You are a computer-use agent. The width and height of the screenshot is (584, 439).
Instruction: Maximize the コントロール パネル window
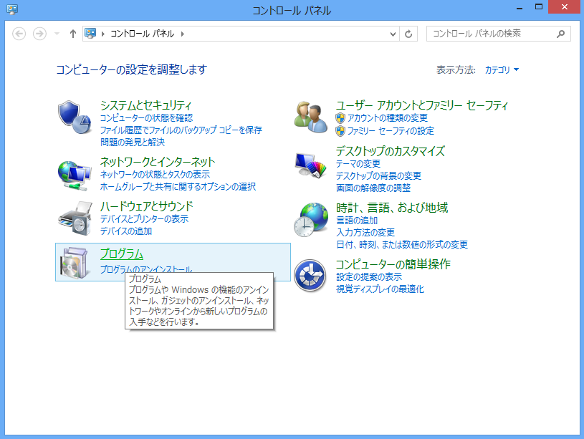[x=538, y=6]
